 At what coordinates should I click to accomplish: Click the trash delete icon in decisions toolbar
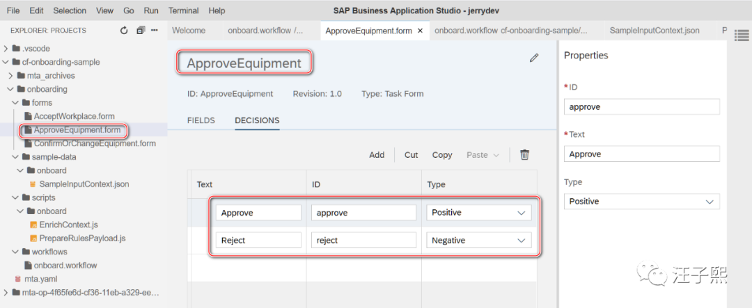[525, 155]
